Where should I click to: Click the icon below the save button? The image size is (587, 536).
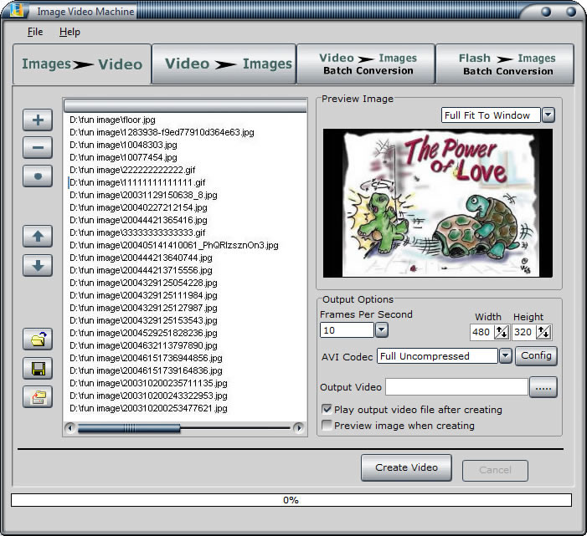click(38, 397)
